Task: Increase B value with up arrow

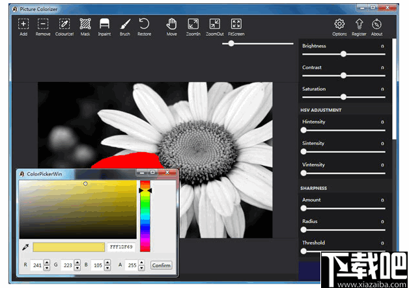Action: coord(107,263)
